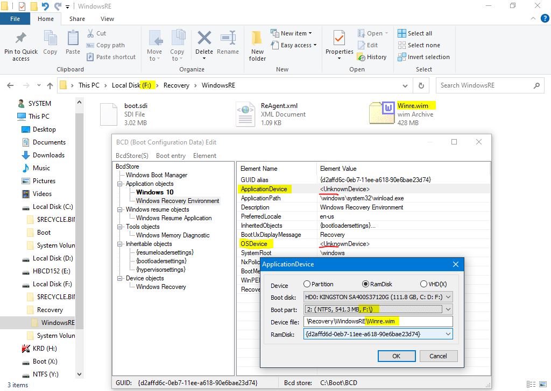Refresh the folder view in address bar
The image size is (551, 391).
click(421, 85)
